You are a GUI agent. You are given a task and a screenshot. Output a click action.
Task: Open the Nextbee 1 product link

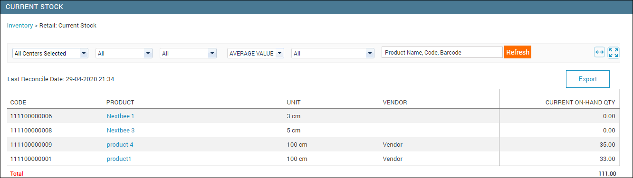coord(121,116)
